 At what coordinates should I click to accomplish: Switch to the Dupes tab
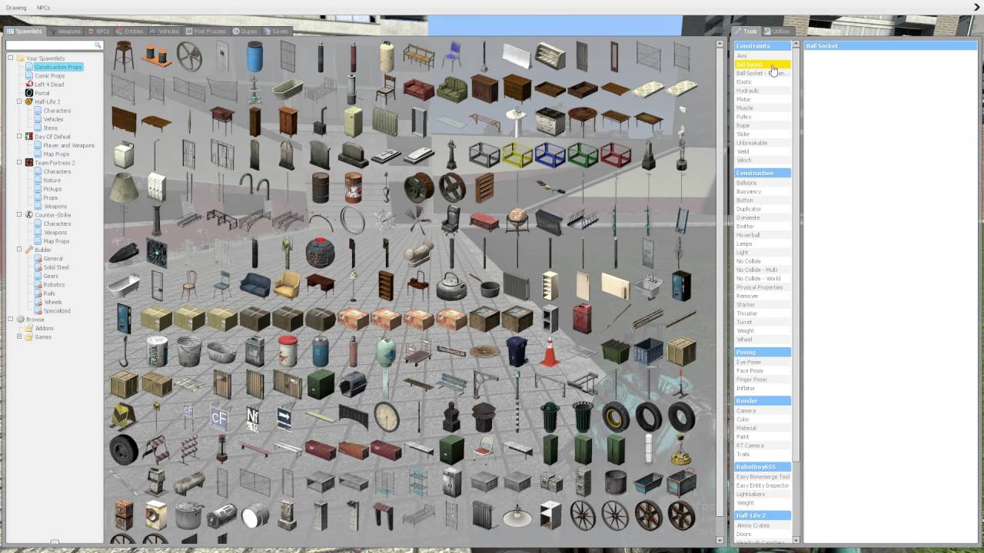coord(245,31)
